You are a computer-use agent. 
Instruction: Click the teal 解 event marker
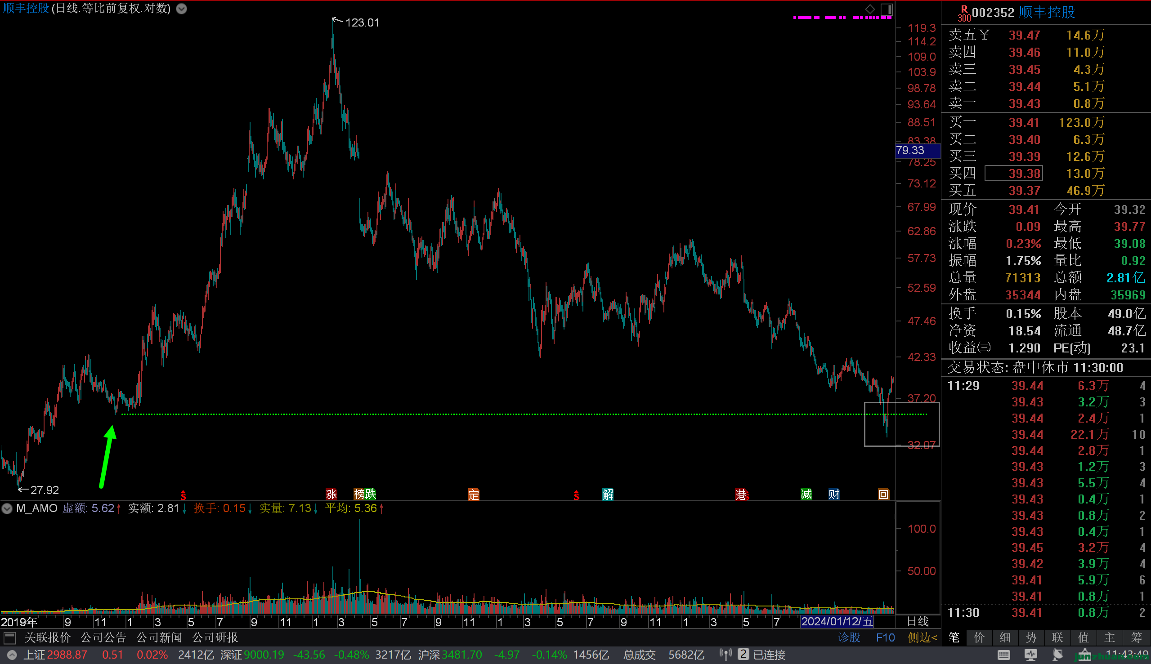point(608,494)
